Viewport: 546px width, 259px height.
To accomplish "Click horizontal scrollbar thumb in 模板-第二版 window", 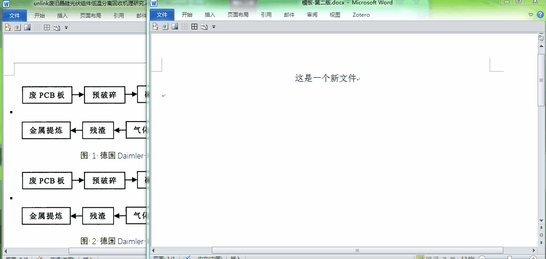I will tap(357, 250).
